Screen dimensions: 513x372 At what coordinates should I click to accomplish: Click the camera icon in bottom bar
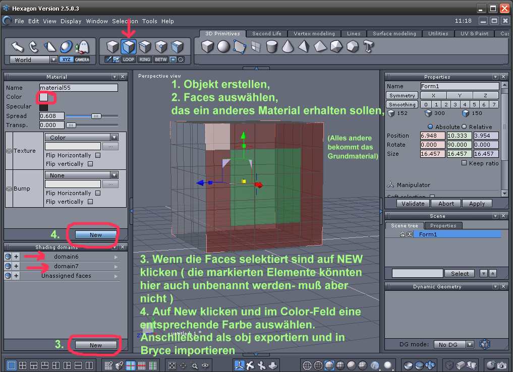point(501,365)
